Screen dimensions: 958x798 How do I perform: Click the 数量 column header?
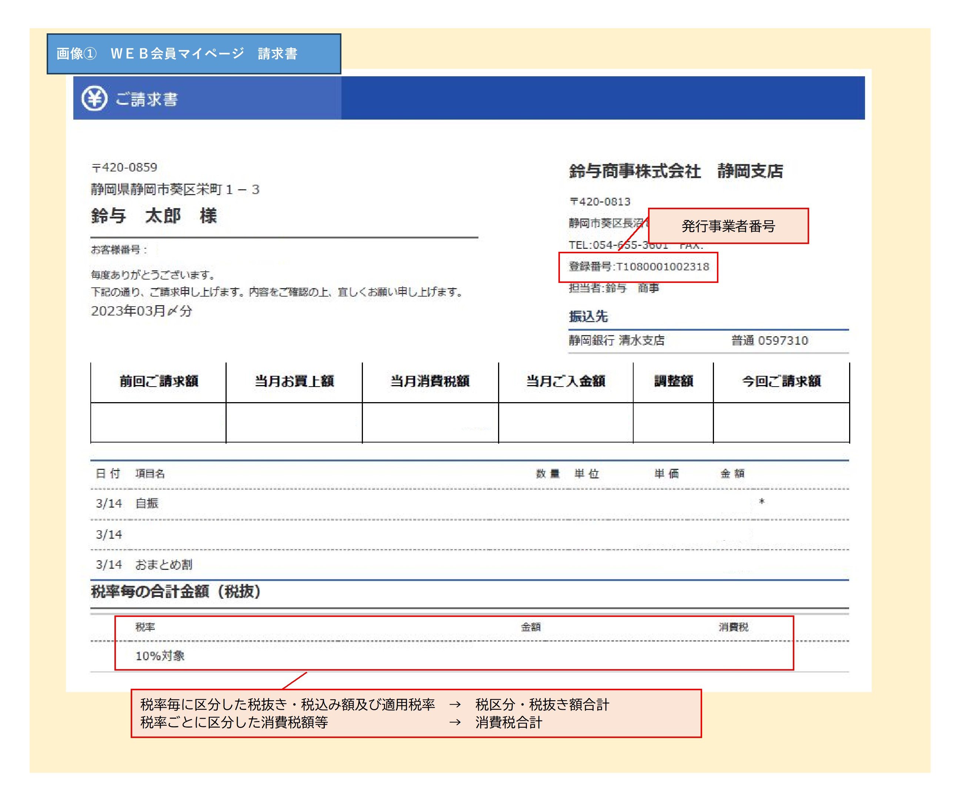(x=547, y=474)
